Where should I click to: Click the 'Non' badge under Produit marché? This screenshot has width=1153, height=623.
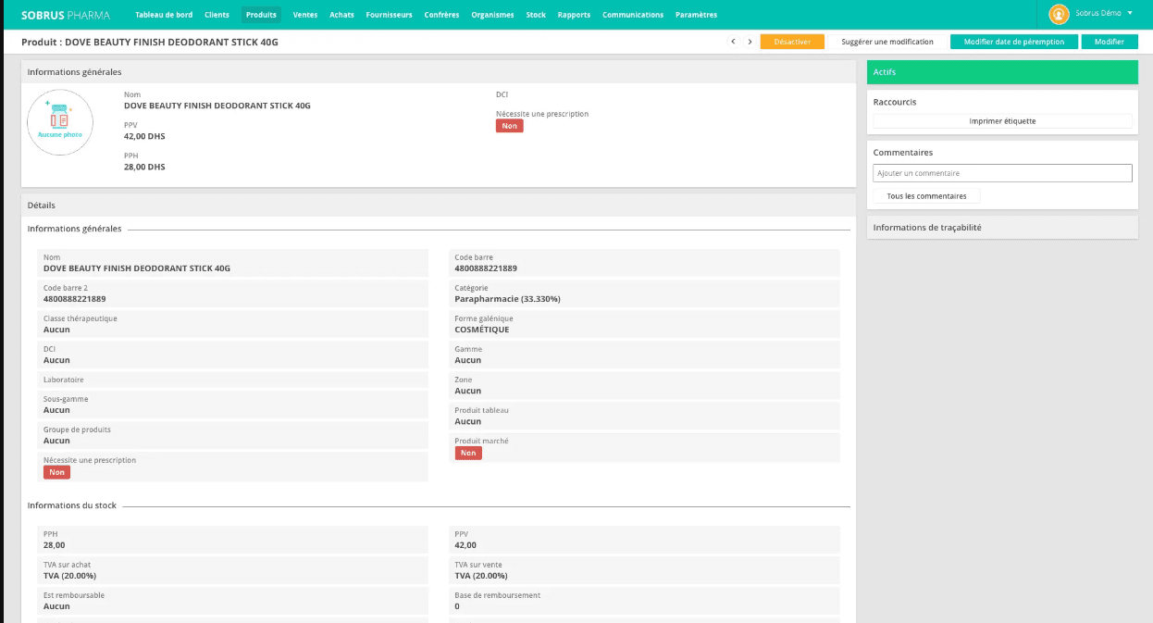click(x=468, y=453)
